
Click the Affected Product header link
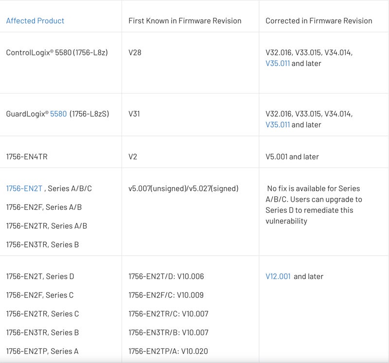pyautogui.click(x=35, y=21)
